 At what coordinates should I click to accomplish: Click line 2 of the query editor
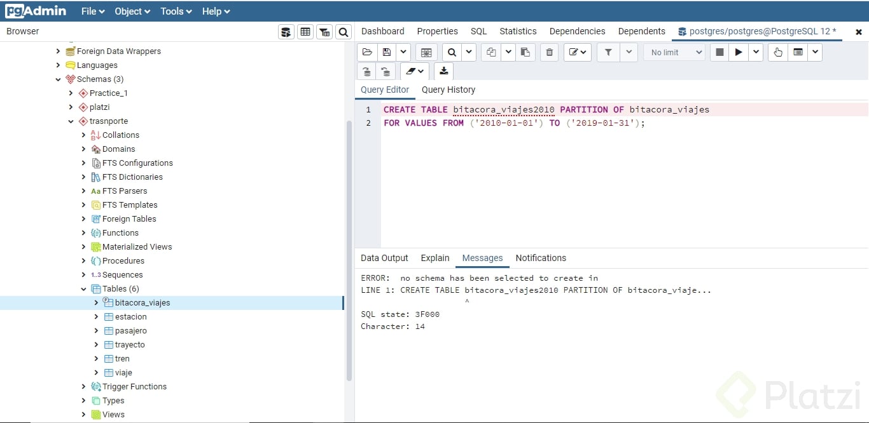[x=514, y=123]
